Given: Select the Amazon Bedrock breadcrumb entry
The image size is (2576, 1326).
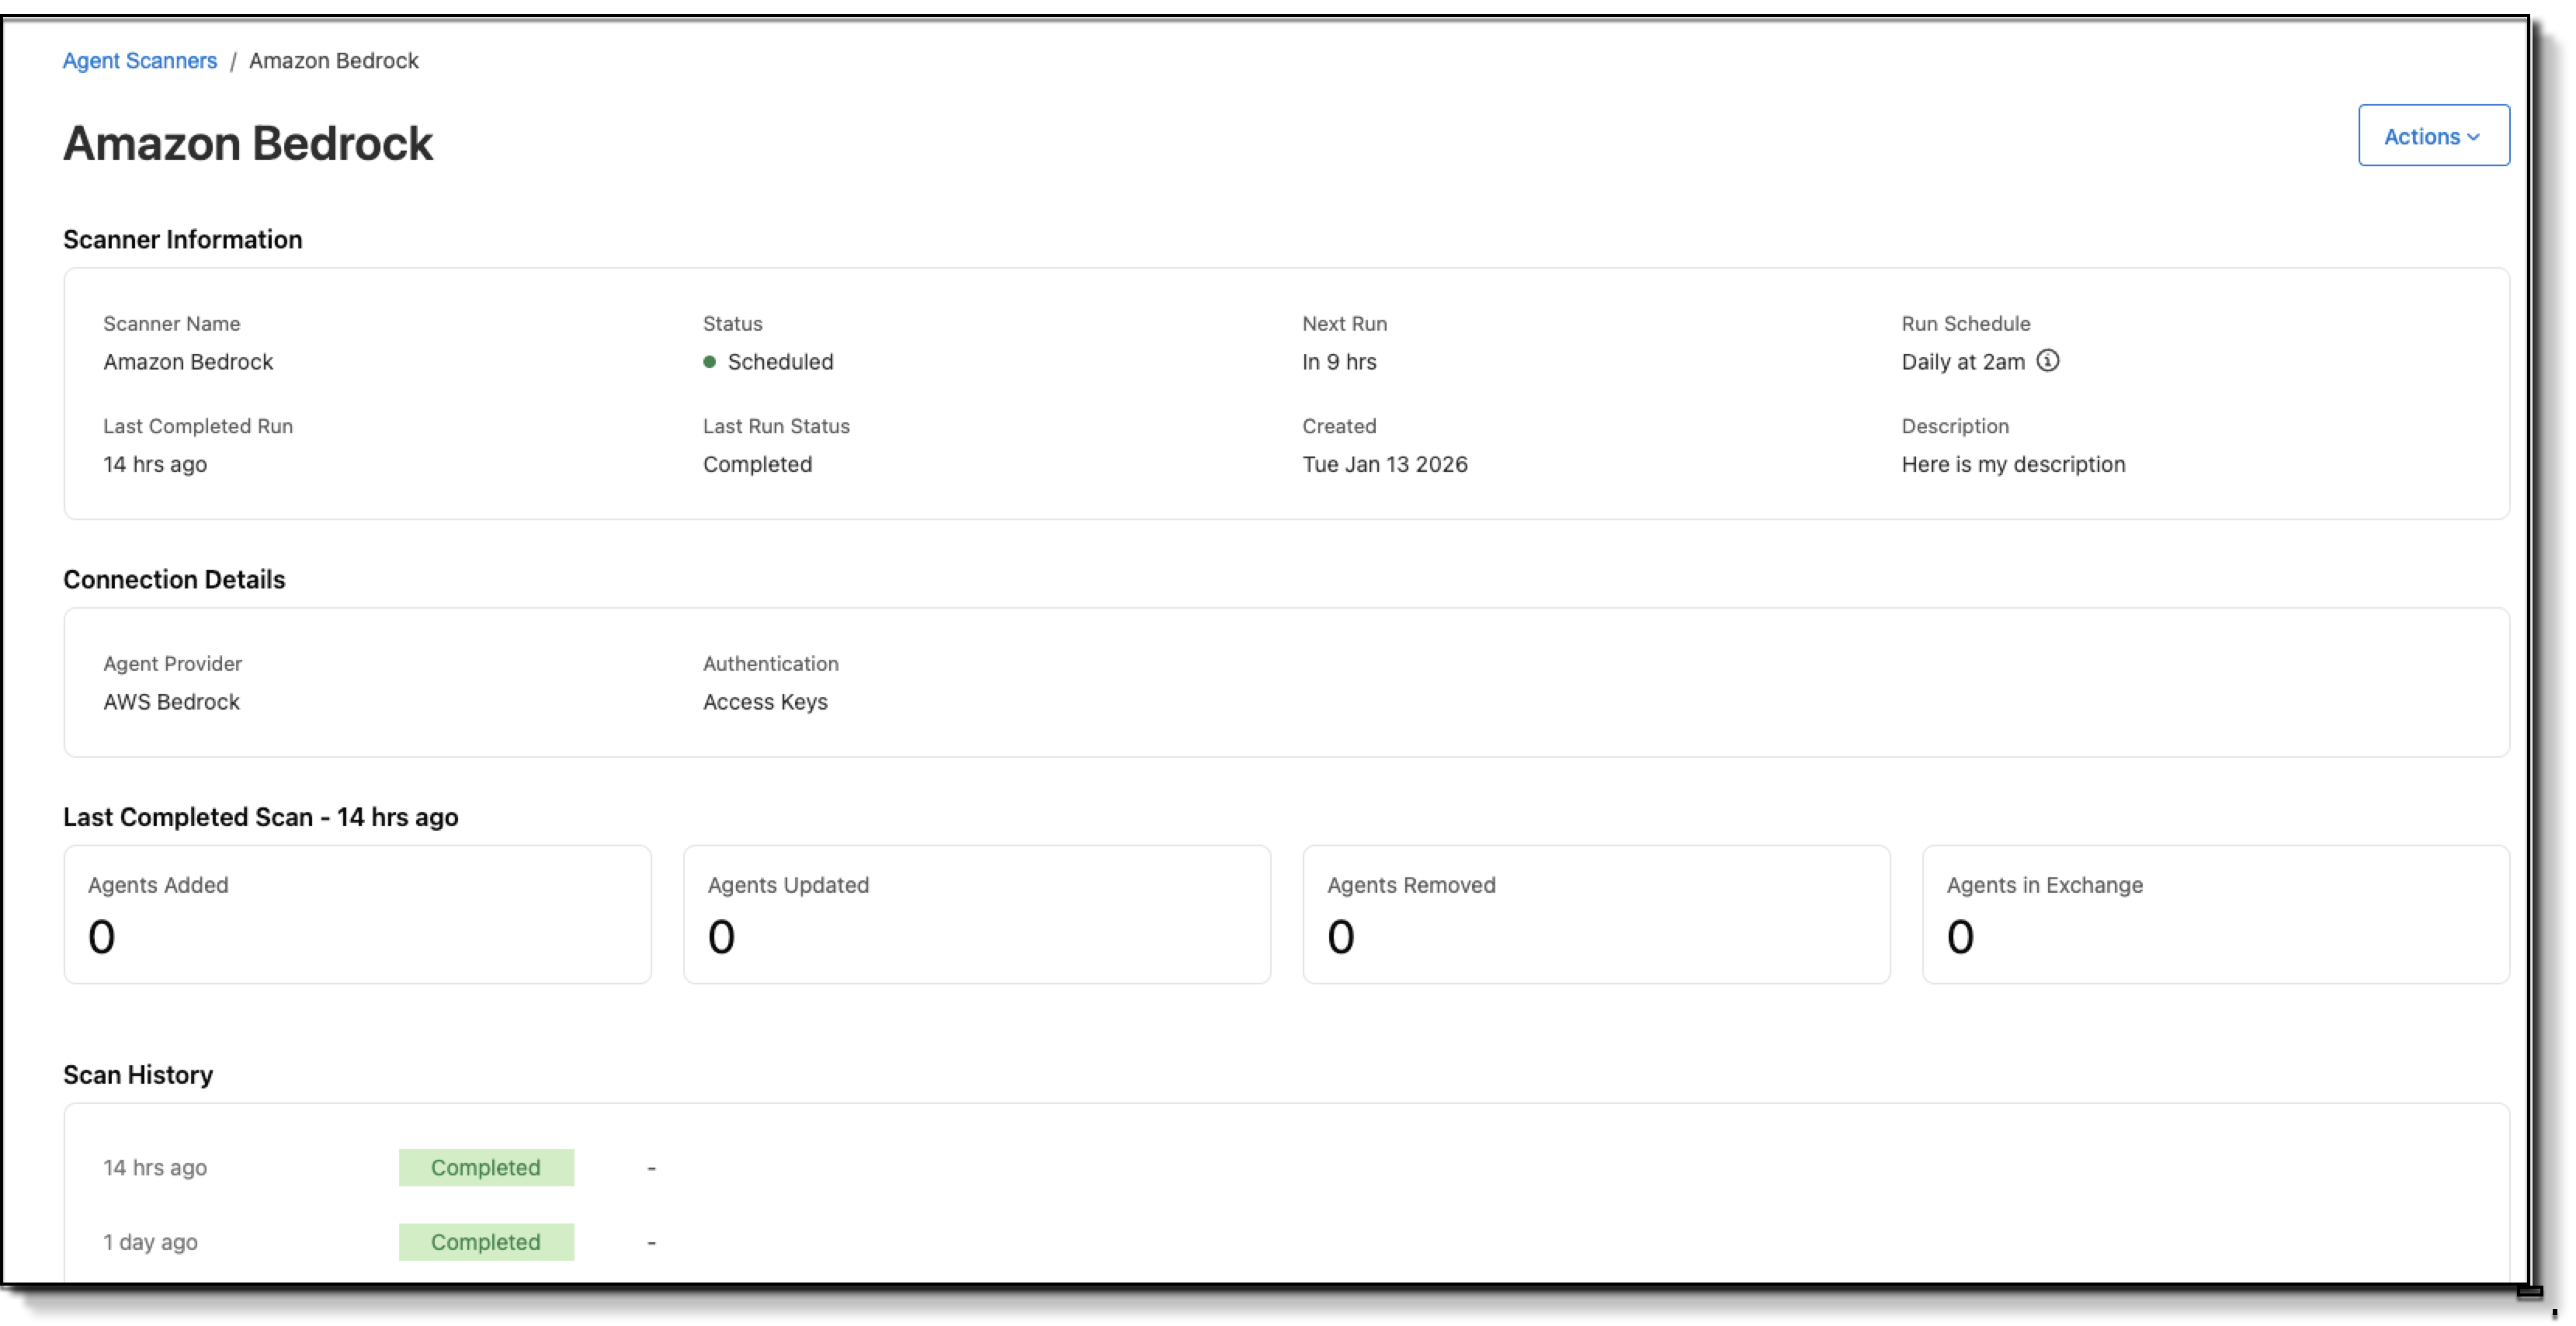Looking at the screenshot, I should (x=333, y=60).
